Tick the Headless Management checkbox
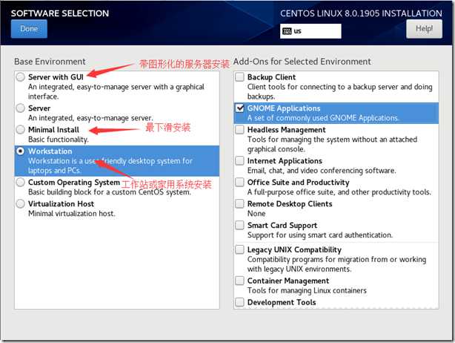Viewport: 455px width, 343px height. (x=239, y=130)
